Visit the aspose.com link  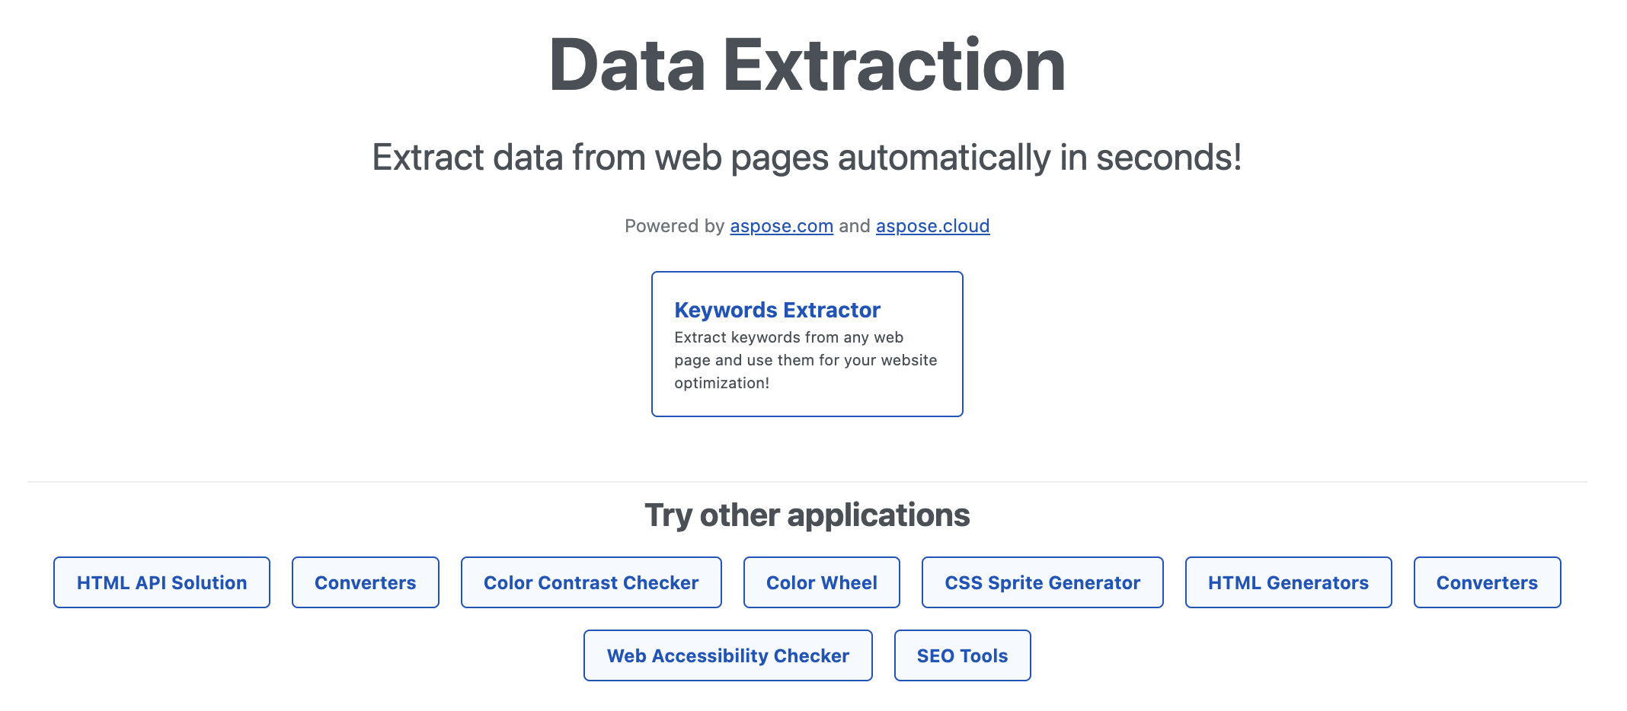click(781, 225)
